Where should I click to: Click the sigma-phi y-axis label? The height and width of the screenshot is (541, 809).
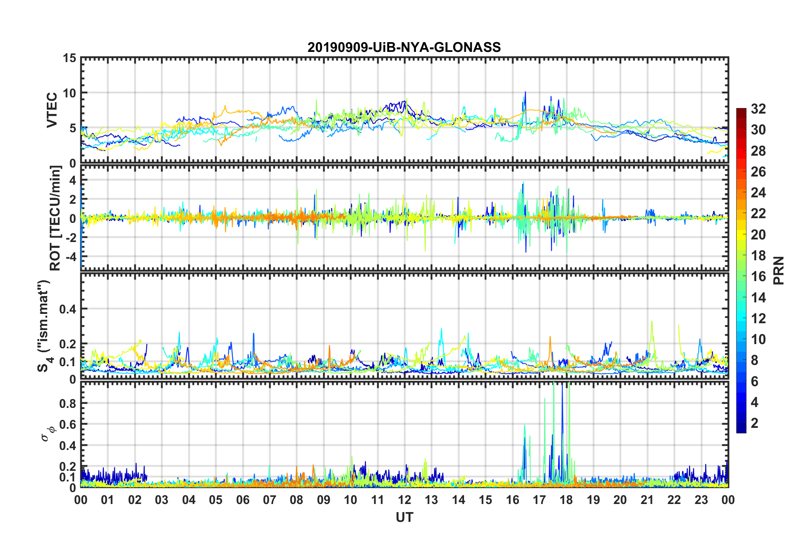point(48,434)
